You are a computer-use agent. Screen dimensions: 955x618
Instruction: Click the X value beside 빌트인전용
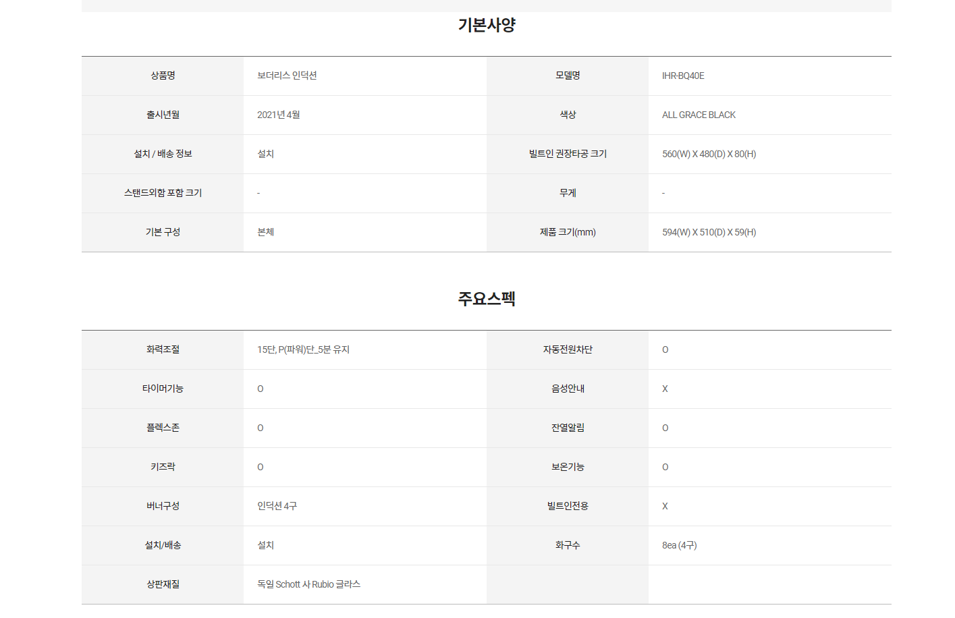665,506
